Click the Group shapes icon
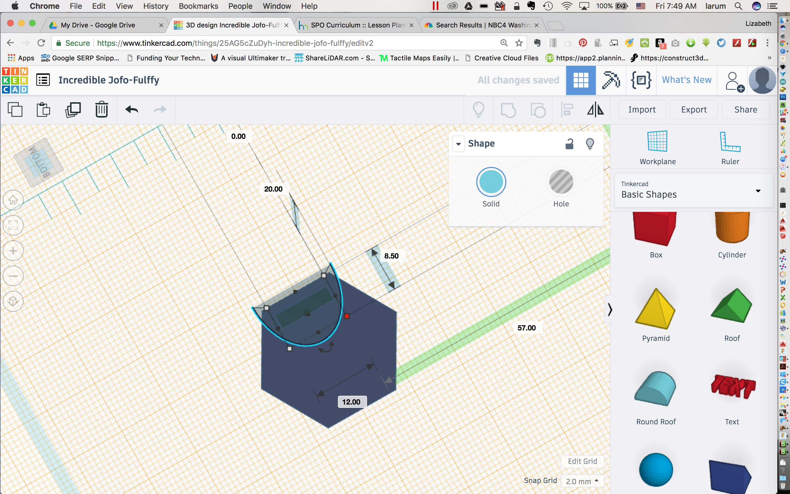 508,110
